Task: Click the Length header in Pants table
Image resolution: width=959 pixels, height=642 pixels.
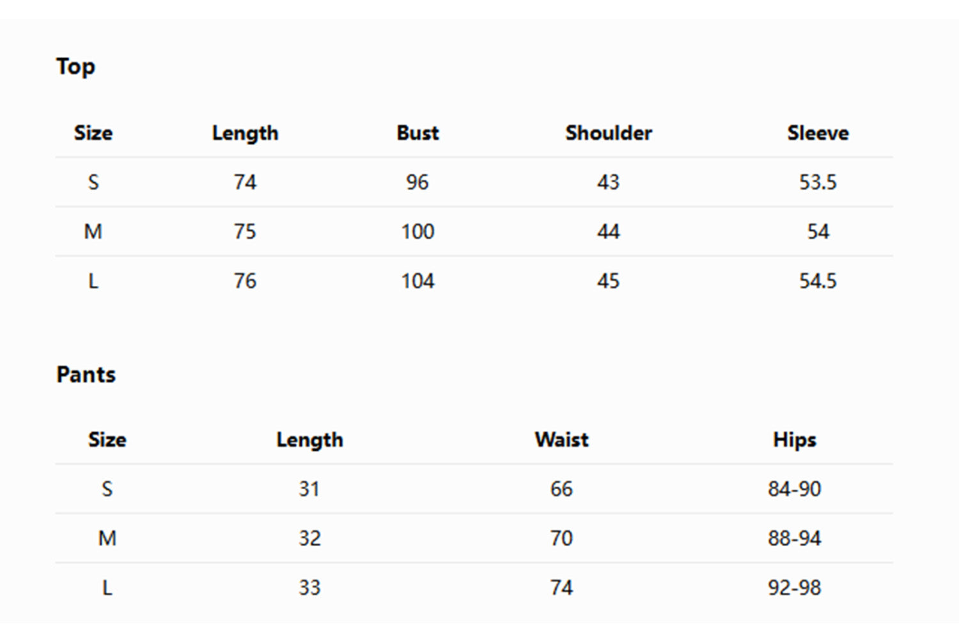Action: pyautogui.click(x=309, y=440)
